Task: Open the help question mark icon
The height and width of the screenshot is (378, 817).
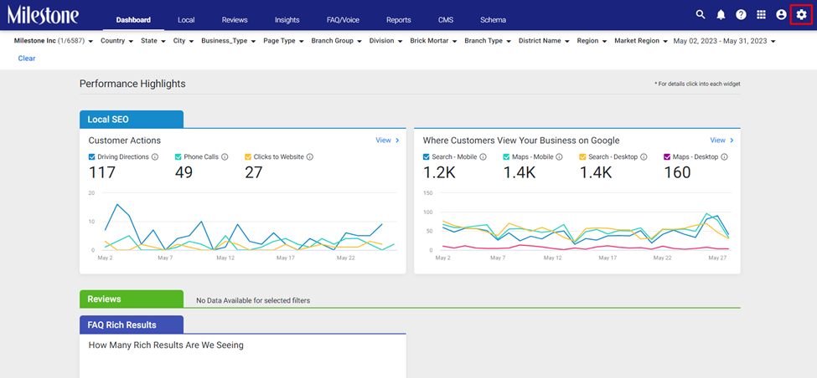Action: point(741,15)
